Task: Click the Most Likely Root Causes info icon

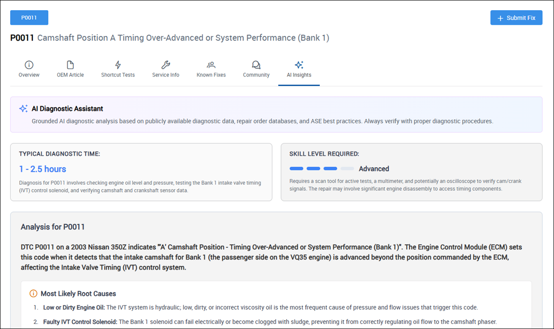Action: pyautogui.click(x=33, y=294)
